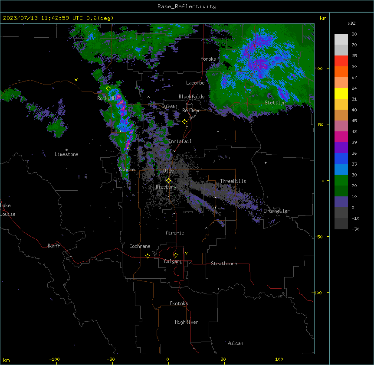
Task: Click the yellow v marker northwest of RockyMH
Action: click(76, 80)
